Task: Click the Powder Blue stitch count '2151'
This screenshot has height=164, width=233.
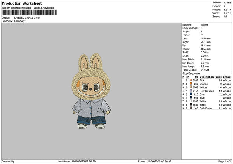Action: pyautogui.click(x=195, y=91)
